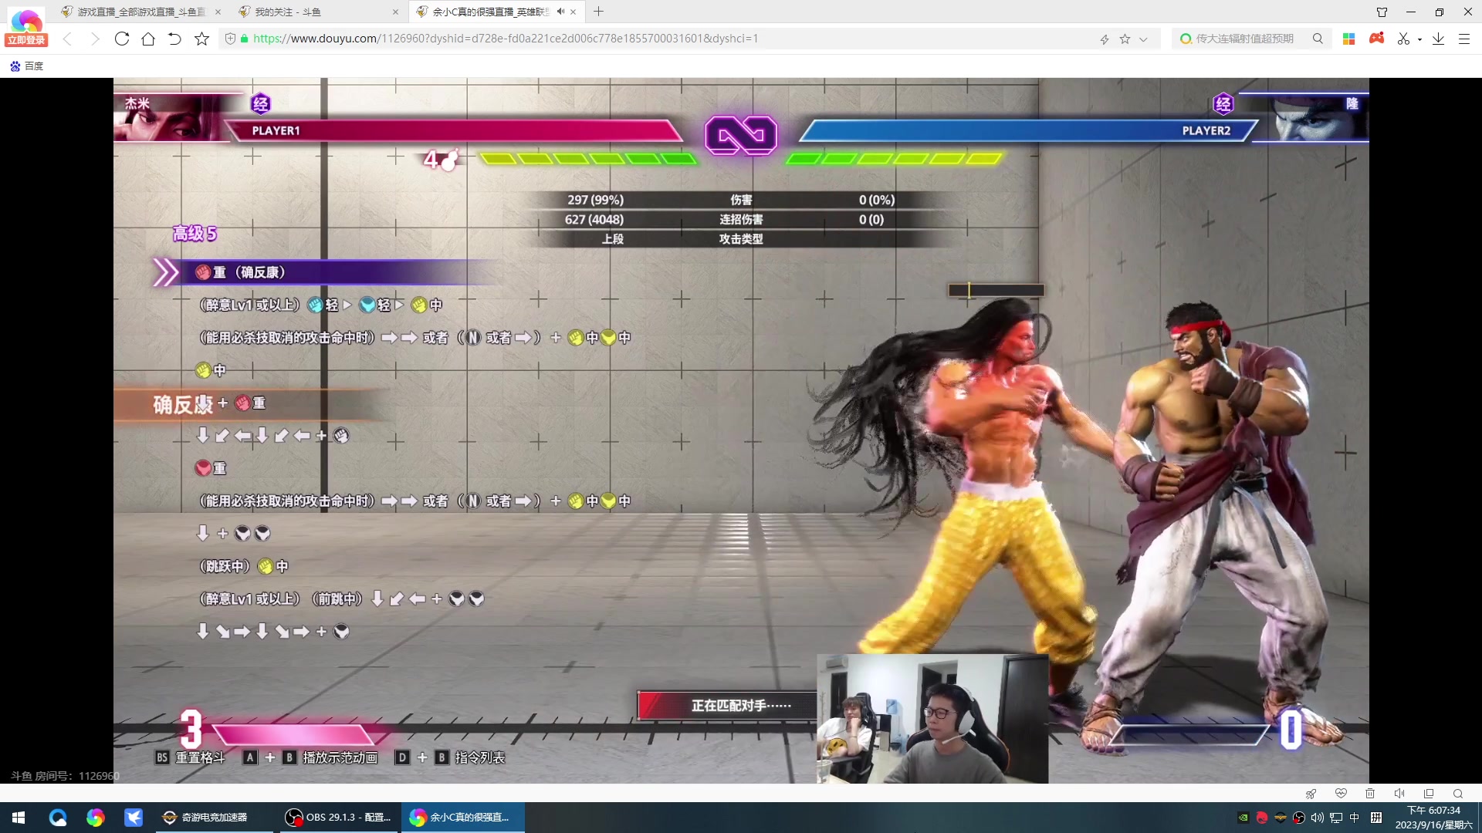Image resolution: width=1482 pixels, height=833 pixels.
Task: Switch to 游戏直播_全部游戏直播 tab
Action: click(141, 12)
